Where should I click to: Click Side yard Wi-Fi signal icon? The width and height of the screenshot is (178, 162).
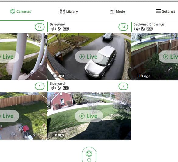pyautogui.click(x=59, y=88)
